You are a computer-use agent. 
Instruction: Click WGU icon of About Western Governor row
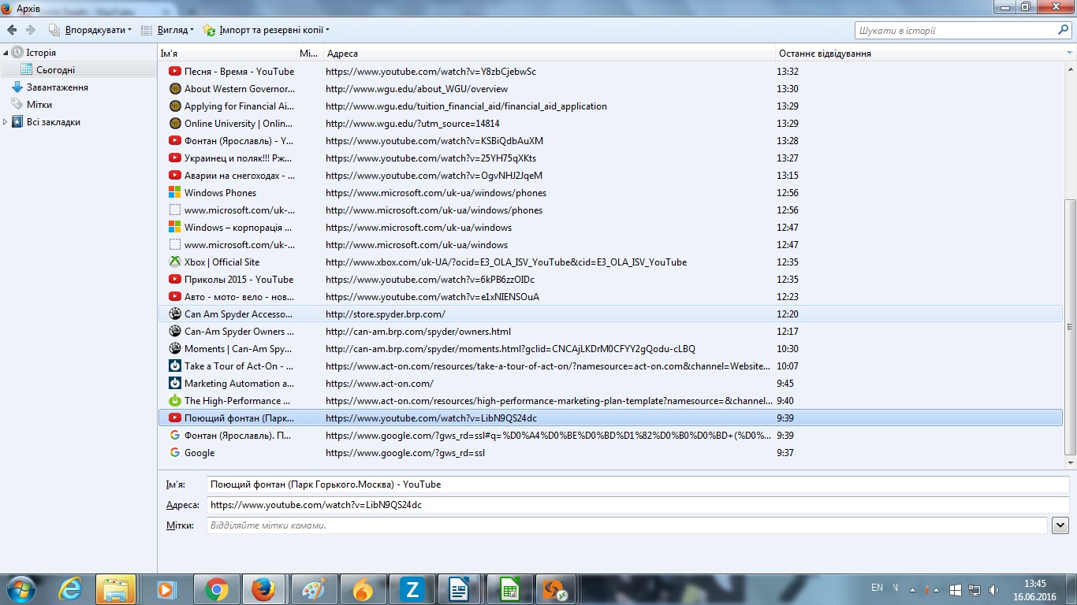click(175, 89)
